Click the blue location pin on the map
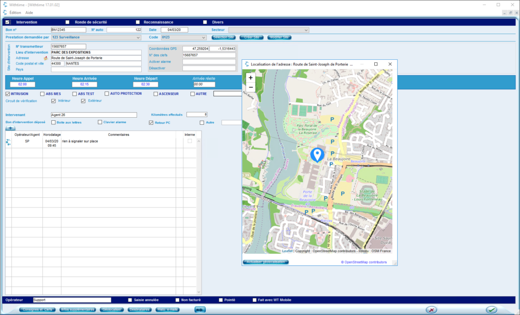 click(317, 155)
